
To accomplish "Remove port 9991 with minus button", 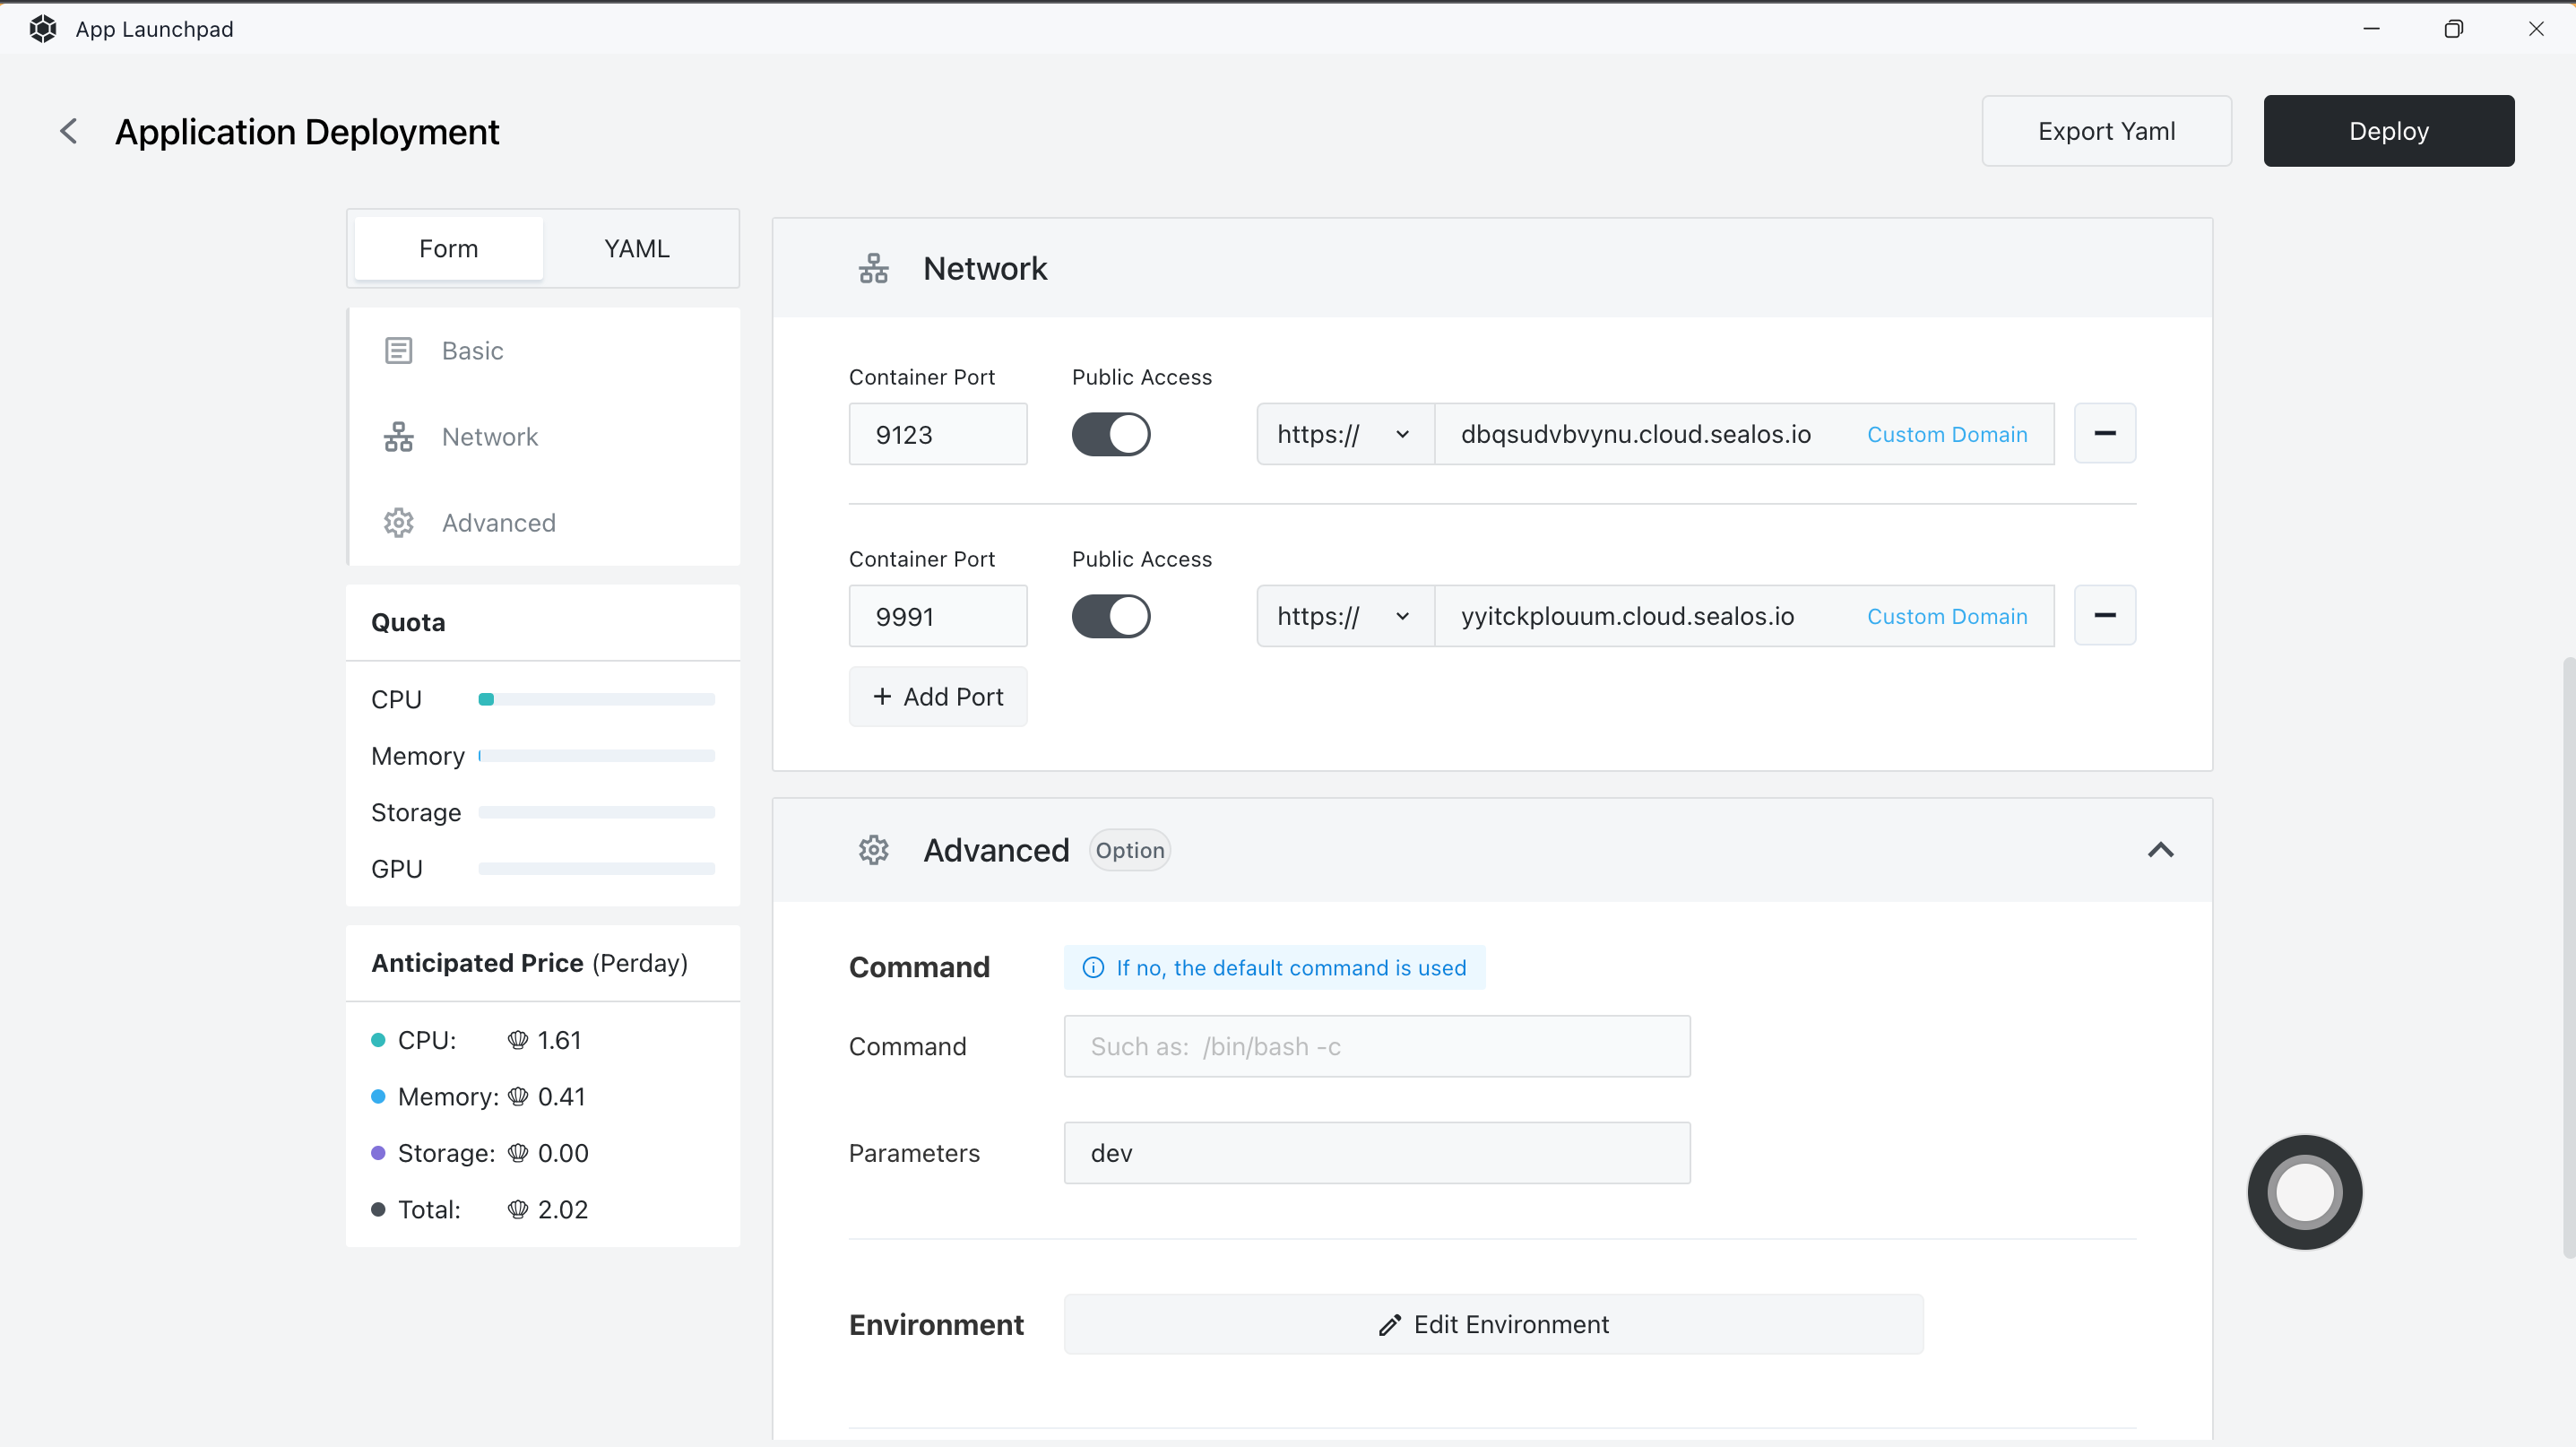I will point(2104,616).
